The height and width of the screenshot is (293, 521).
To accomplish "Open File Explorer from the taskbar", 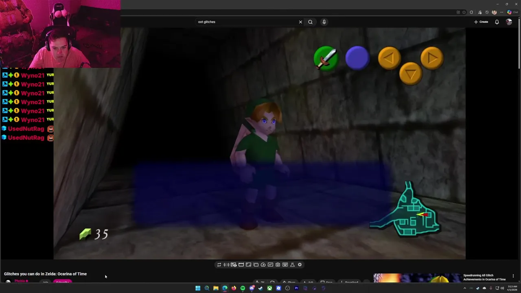I will [216, 288].
